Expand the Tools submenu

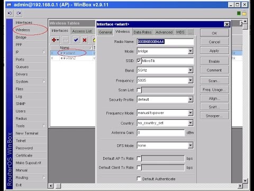[x=44, y=126]
